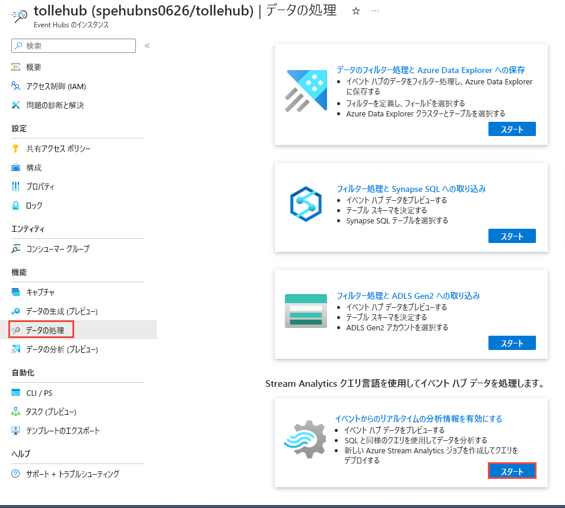Open ロック menu item
This screenshot has height=508, width=565.
[34, 206]
